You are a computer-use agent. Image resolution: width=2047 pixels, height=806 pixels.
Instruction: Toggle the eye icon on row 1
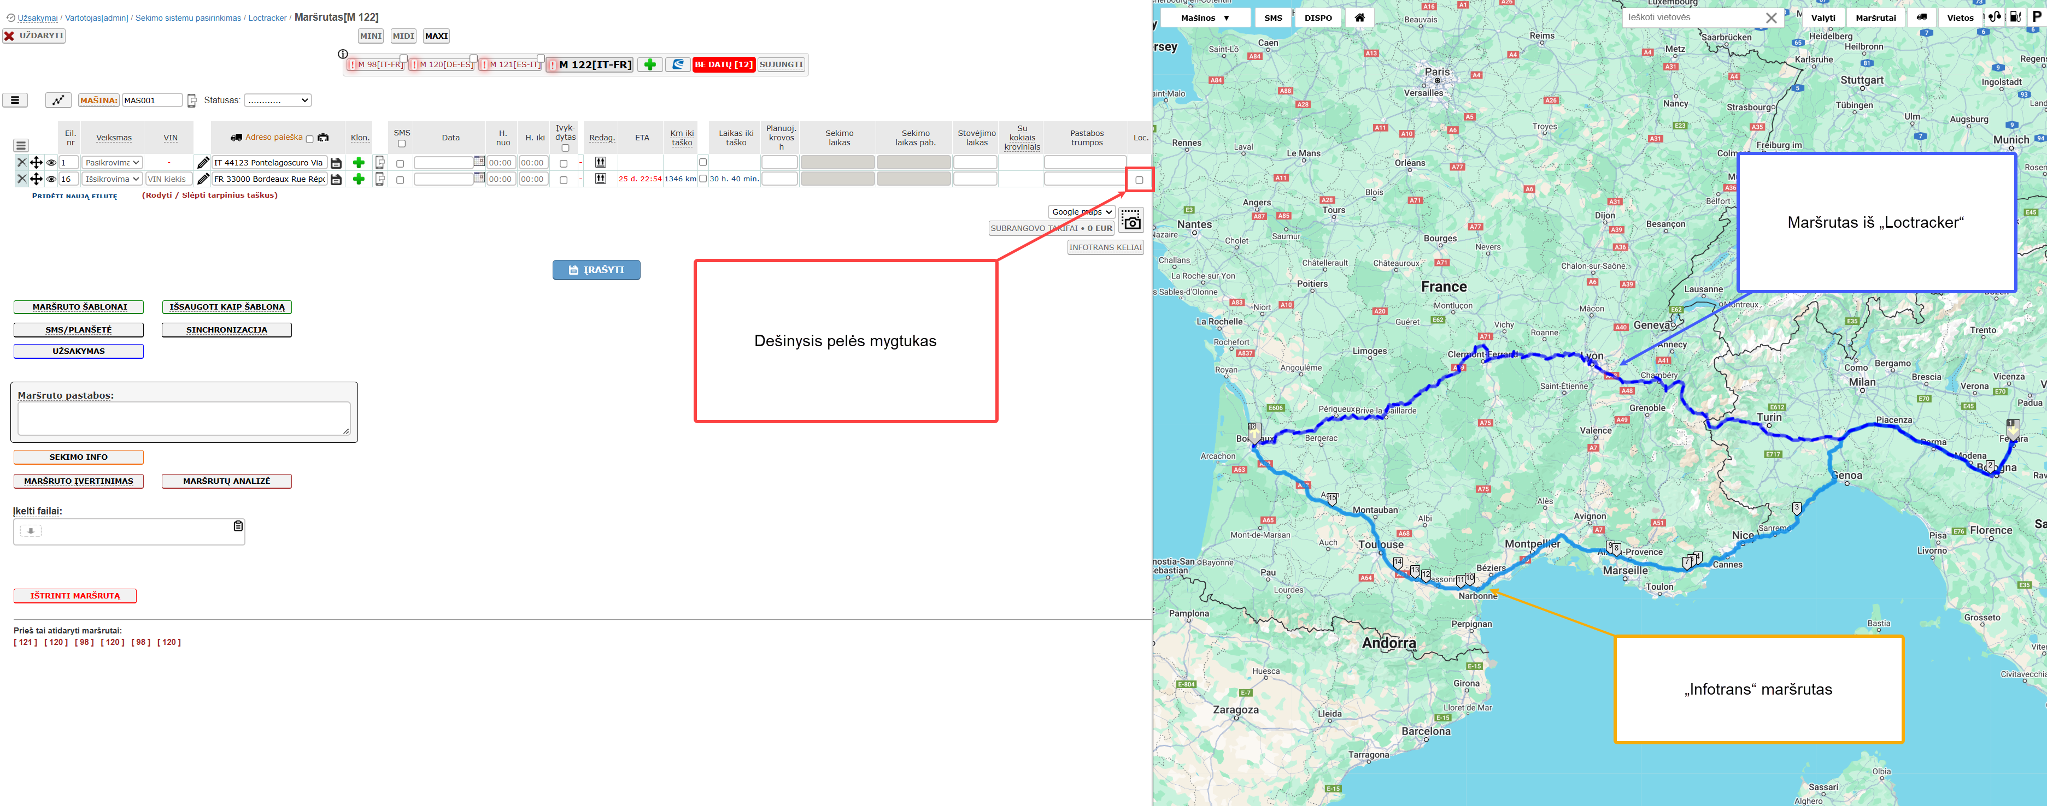pos(51,163)
